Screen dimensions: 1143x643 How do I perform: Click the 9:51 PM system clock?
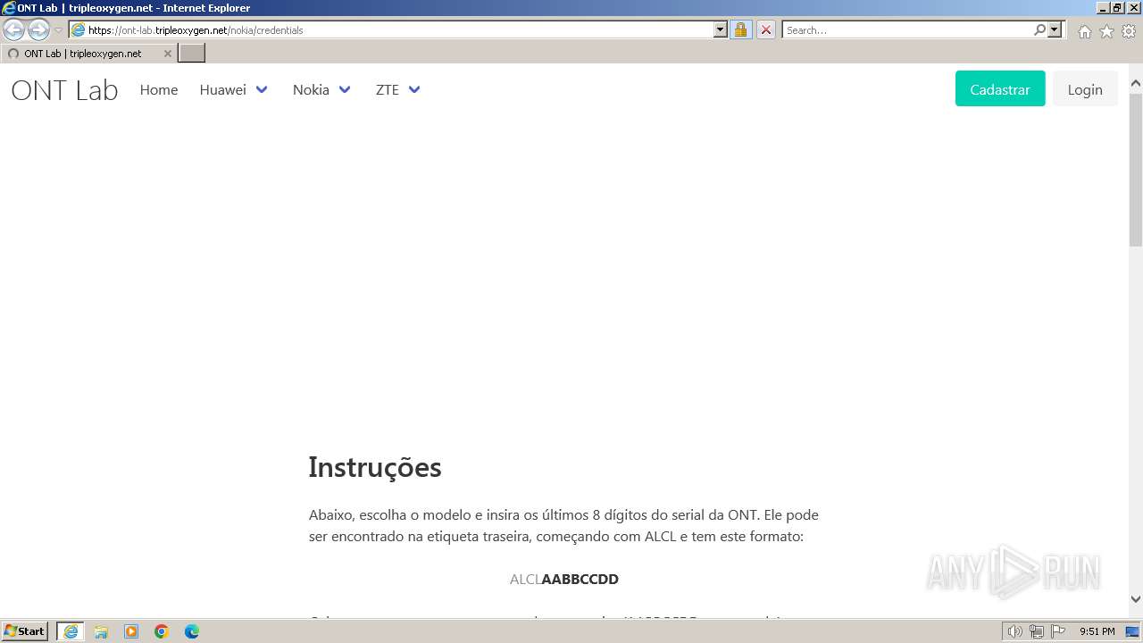(x=1097, y=631)
